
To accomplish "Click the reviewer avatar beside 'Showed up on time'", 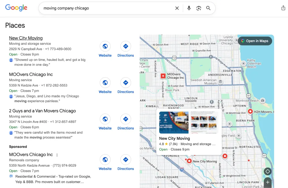I will [11, 60].
